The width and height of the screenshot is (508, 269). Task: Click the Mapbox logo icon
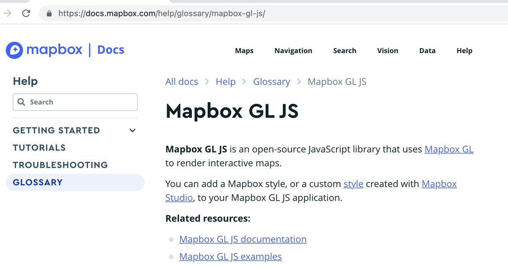(x=14, y=50)
